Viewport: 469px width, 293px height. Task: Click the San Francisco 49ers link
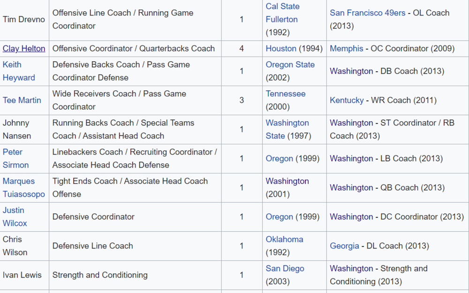[x=367, y=13]
